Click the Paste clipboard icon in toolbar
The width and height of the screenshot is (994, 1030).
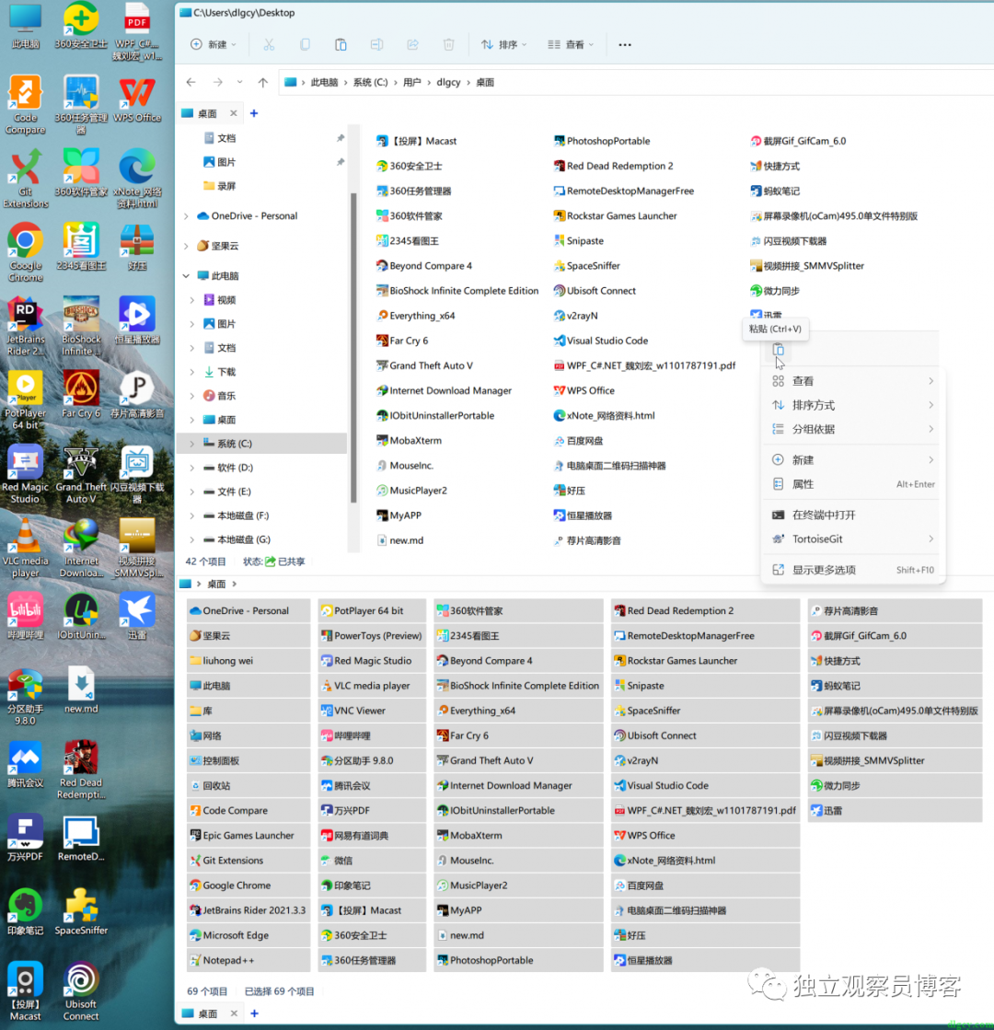341,45
